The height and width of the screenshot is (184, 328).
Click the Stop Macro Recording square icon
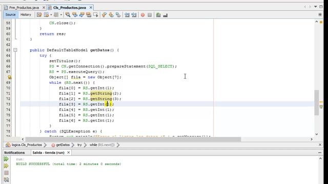(150, 15)
